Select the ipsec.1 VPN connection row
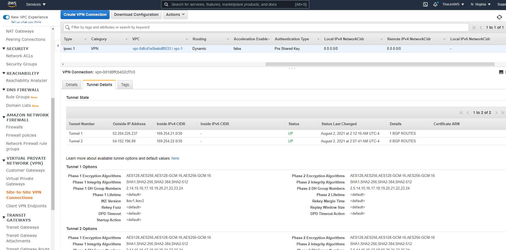506x250 pixels. (283, 48)
